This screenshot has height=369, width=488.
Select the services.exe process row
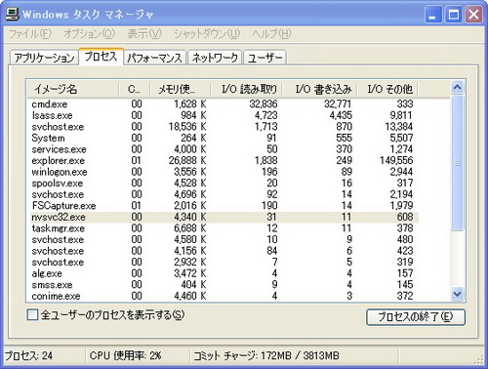point(223,149)
